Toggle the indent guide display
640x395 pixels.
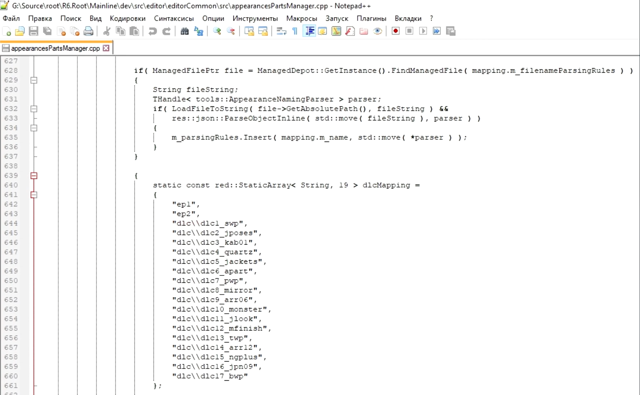[x=309, y=31]
